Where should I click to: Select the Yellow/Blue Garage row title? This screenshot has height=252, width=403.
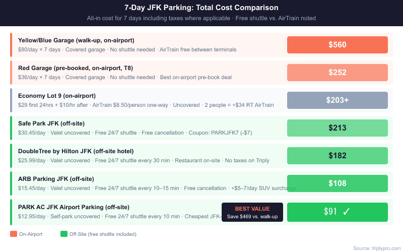[76, 40]
